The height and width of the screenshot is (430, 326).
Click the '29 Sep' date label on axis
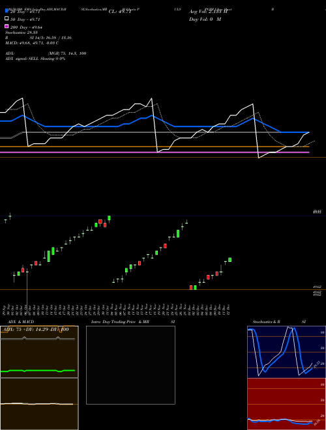click(x=4, y=309)
